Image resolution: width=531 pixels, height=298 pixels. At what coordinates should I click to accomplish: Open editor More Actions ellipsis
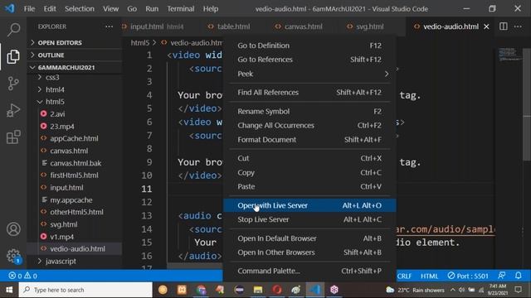518,26
